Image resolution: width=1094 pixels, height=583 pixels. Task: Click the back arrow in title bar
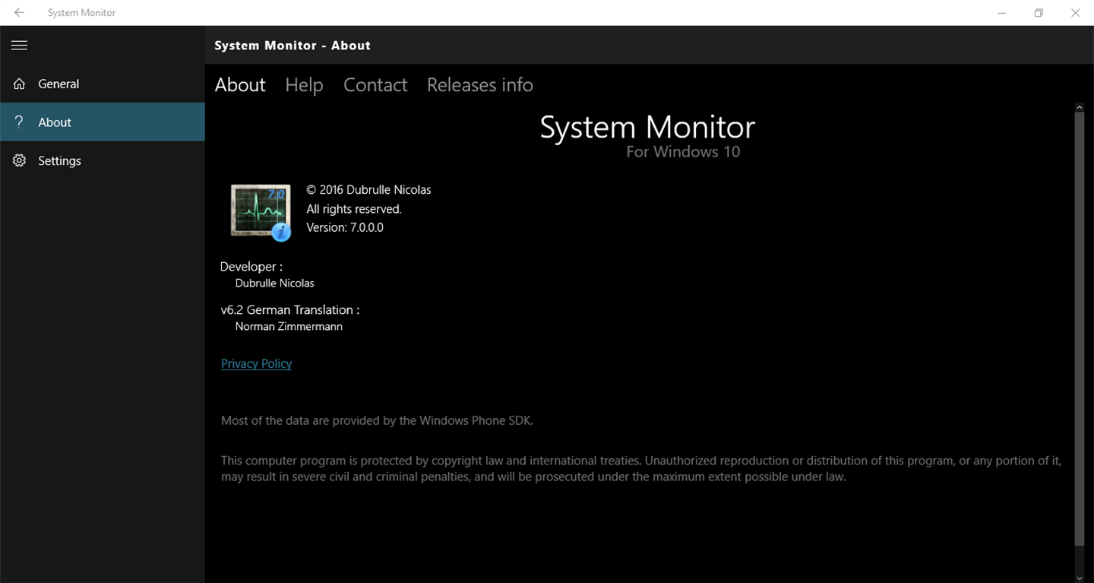(19, 13)
